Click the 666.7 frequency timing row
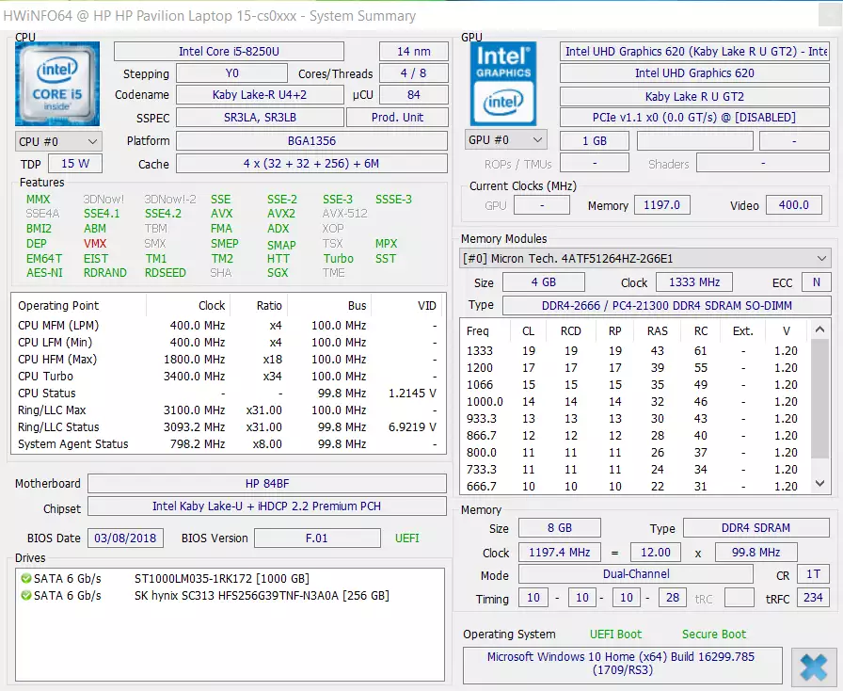 [x=634, y=487]
